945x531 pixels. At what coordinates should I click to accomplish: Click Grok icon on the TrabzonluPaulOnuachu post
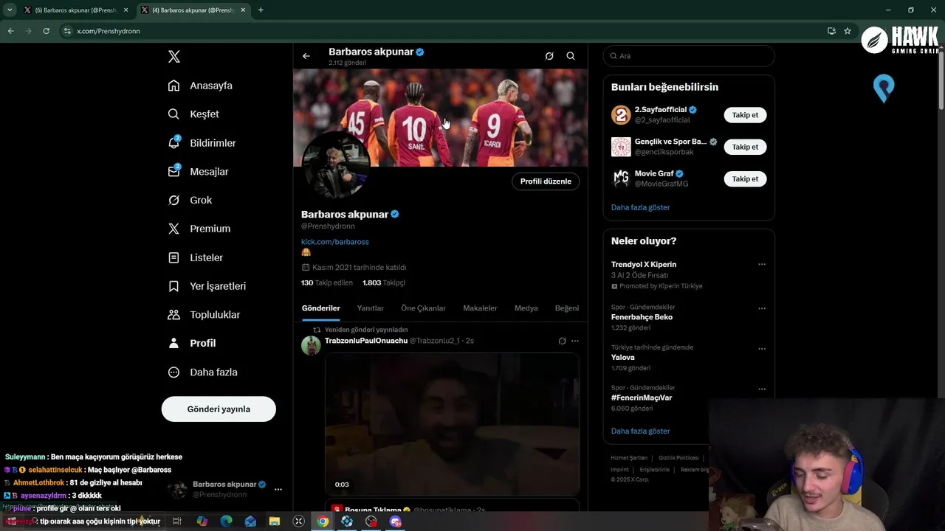(x=562, y=341)
